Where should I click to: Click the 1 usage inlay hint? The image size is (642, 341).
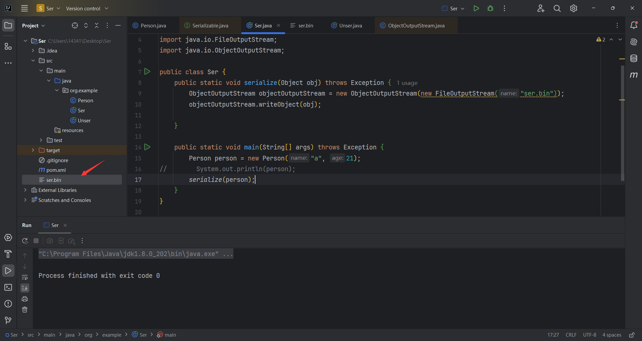tap(407, 83)
